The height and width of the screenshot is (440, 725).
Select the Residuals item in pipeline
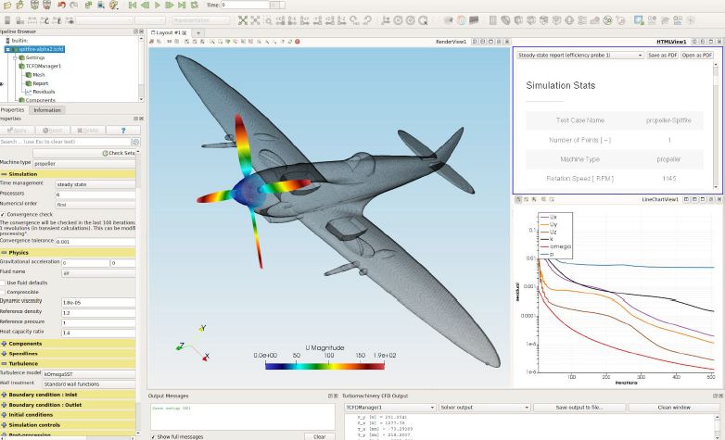tap(44, 92)
